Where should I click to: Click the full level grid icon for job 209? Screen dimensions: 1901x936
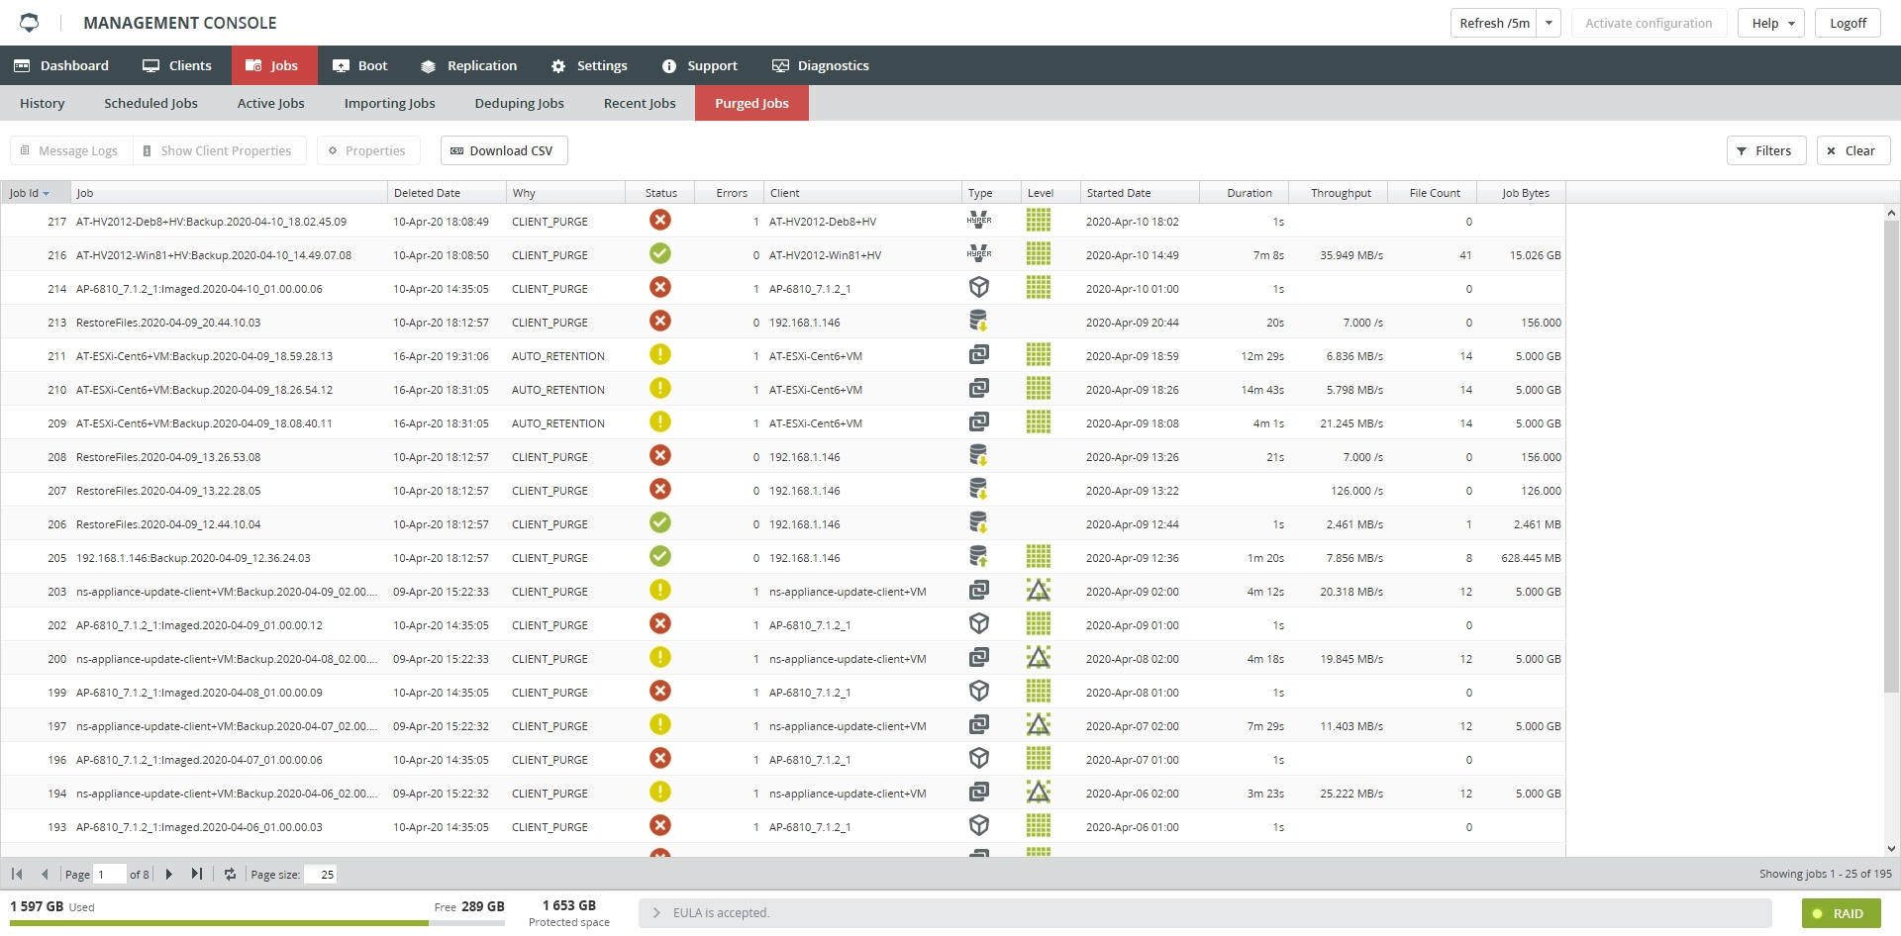coord(1039,421)
